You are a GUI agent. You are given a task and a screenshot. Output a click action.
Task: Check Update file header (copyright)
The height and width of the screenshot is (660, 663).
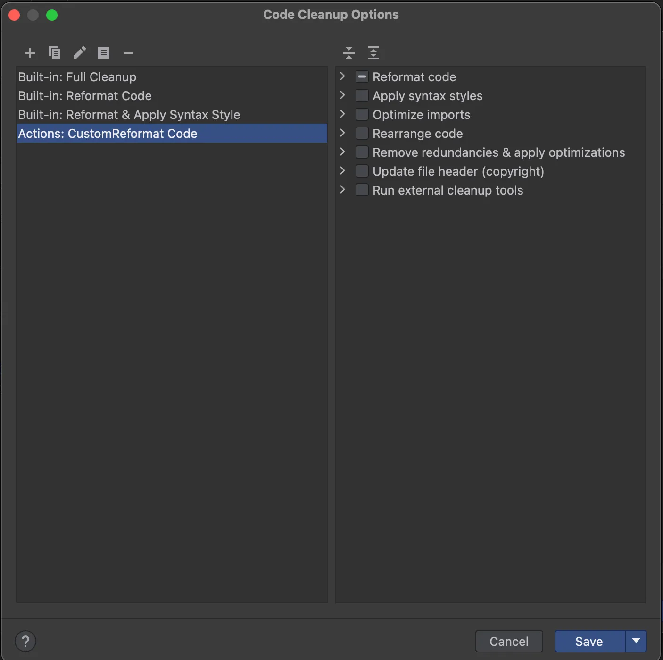tap(362, 171)
